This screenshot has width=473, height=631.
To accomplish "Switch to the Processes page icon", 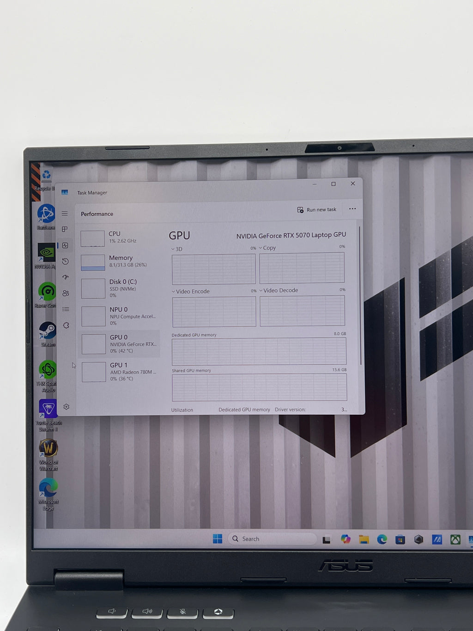I will (x=65, y=229).
